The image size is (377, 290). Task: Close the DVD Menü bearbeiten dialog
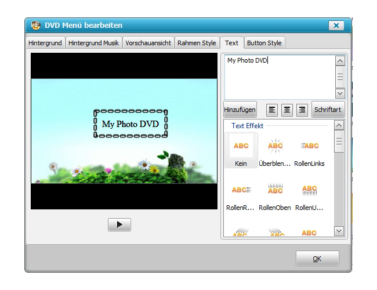(336, 26)
